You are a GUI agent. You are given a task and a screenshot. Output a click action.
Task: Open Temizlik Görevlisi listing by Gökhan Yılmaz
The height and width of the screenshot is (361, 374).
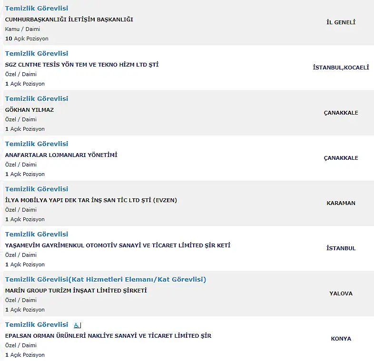tap(37, 99)
